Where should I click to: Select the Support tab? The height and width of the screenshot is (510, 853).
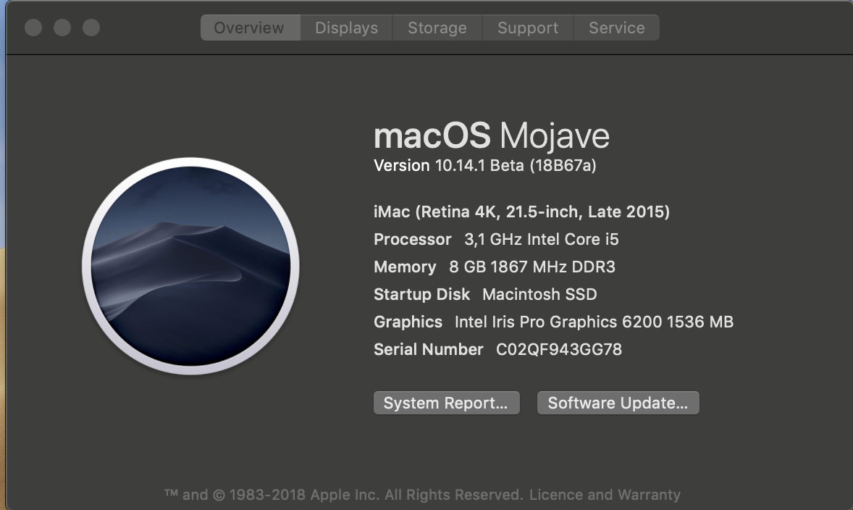pyautogui.click(x=528, y=28)
